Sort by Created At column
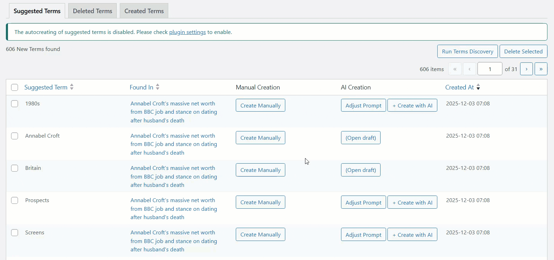This screenshot has width=554, height=260. [459, 87]
